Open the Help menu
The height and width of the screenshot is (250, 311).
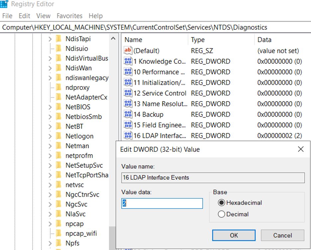click(x=96, y=16)
